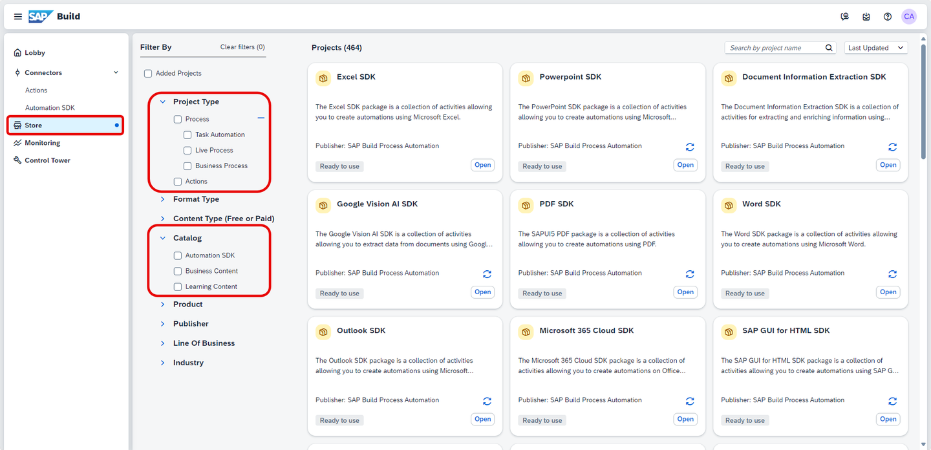931x450 pixels.
Task: Click the search magnifier icon
Action: pos(829,48)
